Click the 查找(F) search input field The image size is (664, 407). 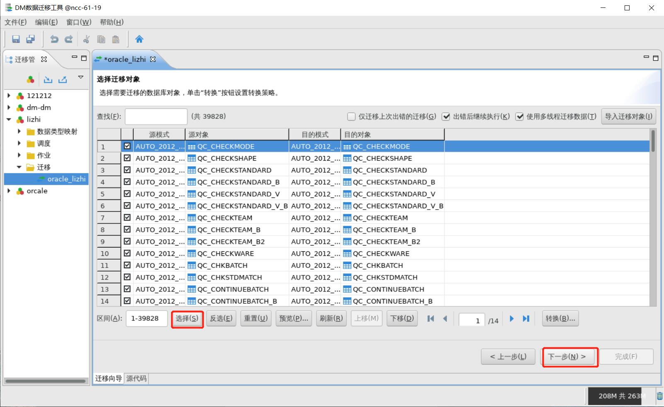(156, 117)
